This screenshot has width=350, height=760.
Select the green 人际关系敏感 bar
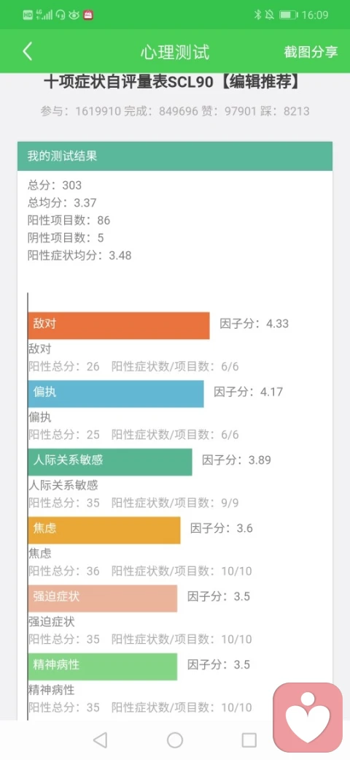[110, 462]
